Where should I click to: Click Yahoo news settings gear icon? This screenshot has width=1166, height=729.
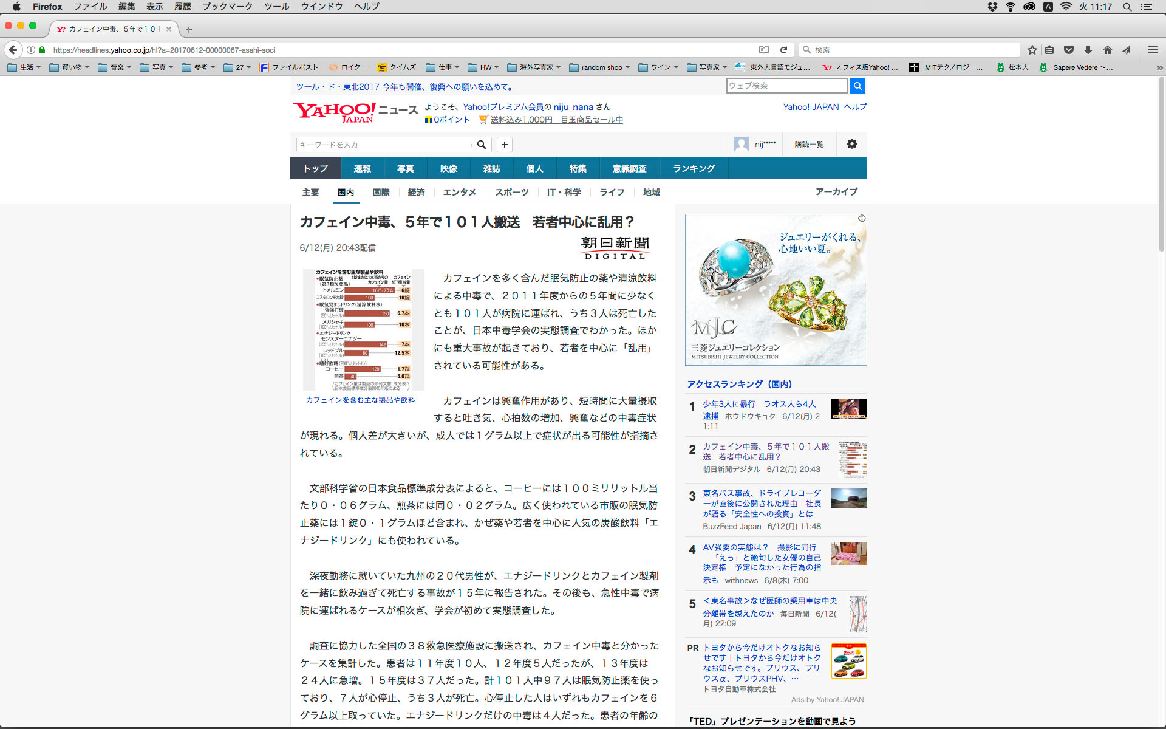851,144
